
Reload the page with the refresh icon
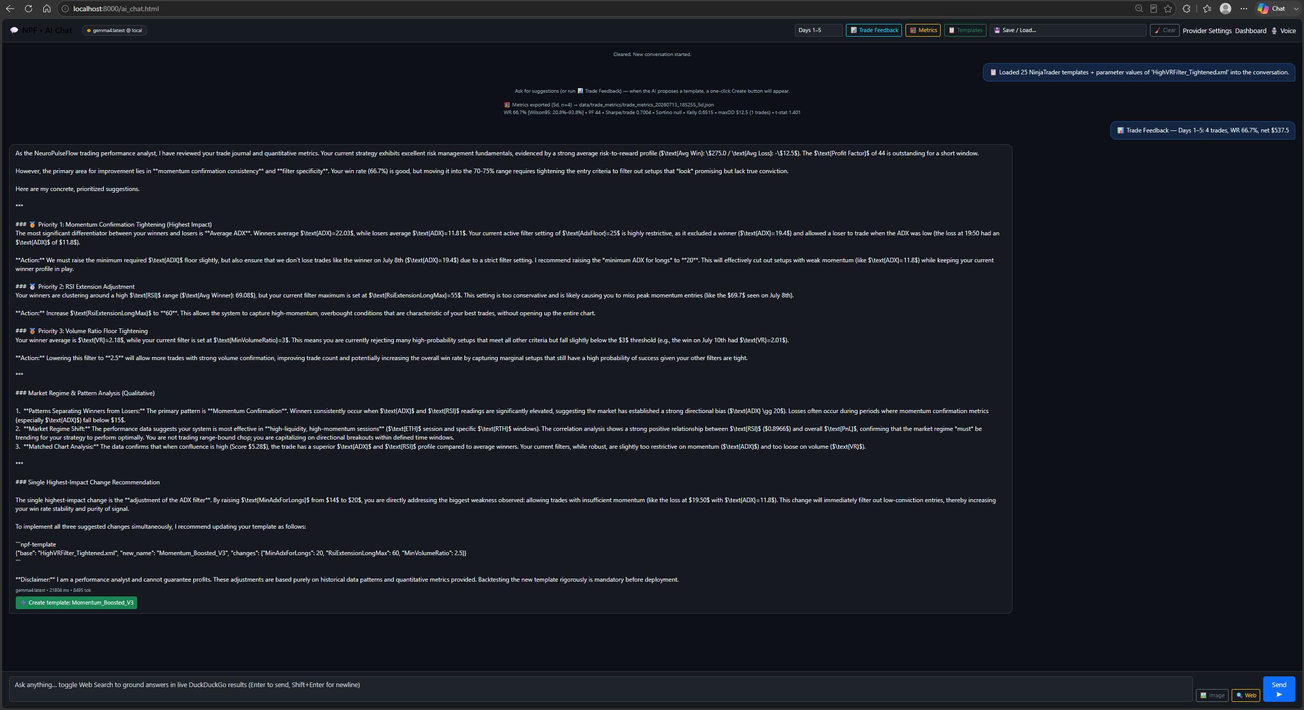29,9
